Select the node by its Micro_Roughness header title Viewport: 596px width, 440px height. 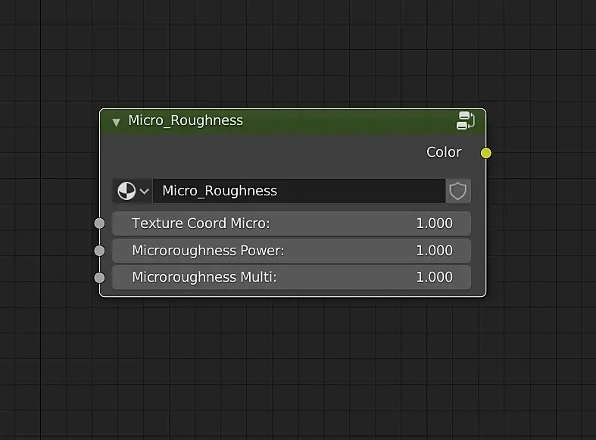(186, 120)
